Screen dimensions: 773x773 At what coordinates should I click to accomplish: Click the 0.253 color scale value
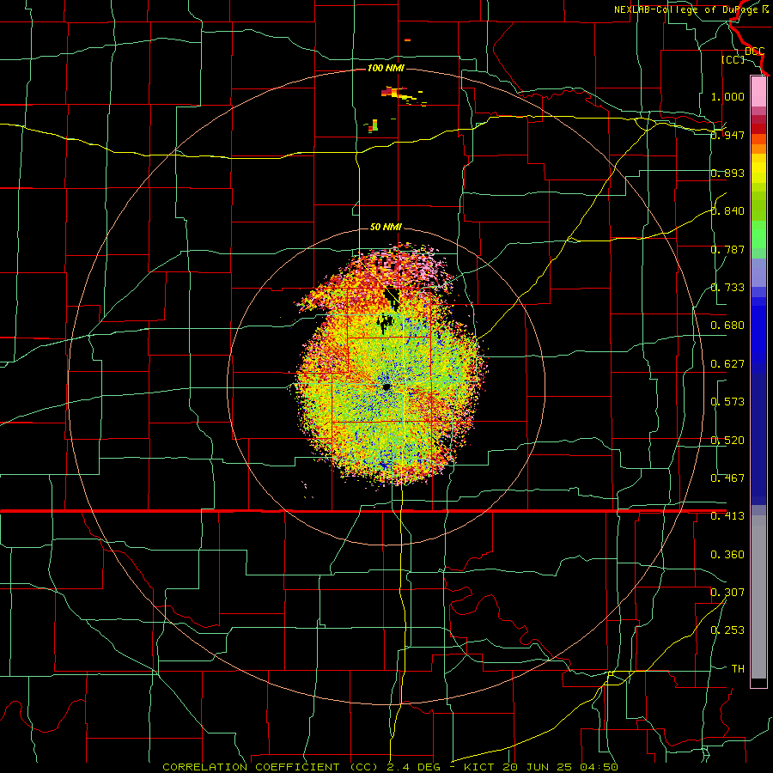727,630
